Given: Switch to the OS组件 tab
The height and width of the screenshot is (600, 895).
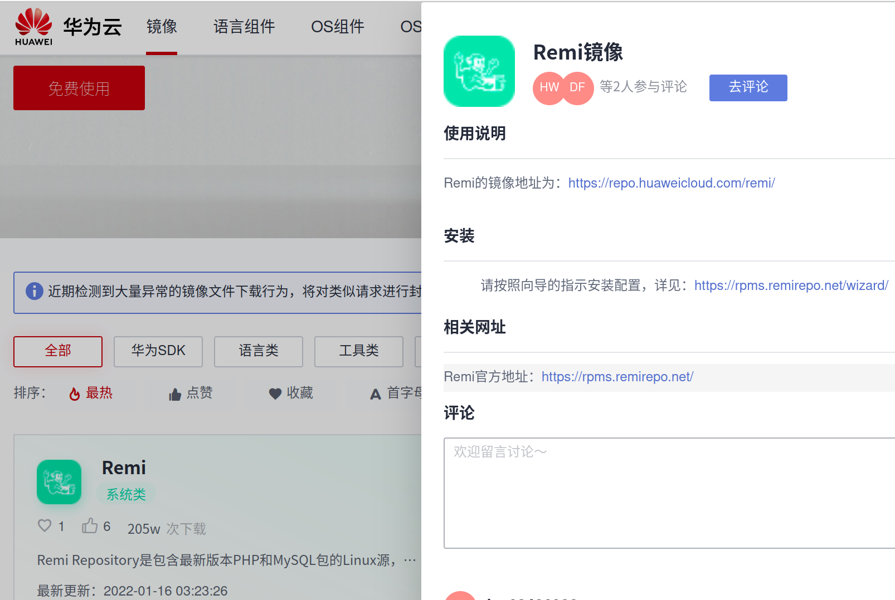Looking at the screenshot, I should click(x=338, y=27).
